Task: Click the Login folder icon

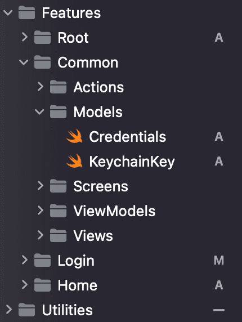Action: 42,260
